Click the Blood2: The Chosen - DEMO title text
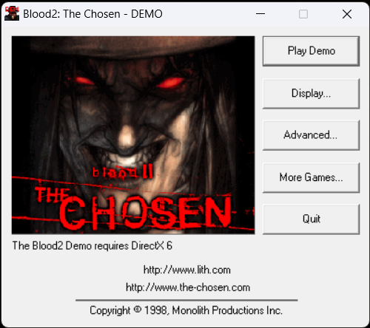This screenshot has height=328, width=370. 92,14
